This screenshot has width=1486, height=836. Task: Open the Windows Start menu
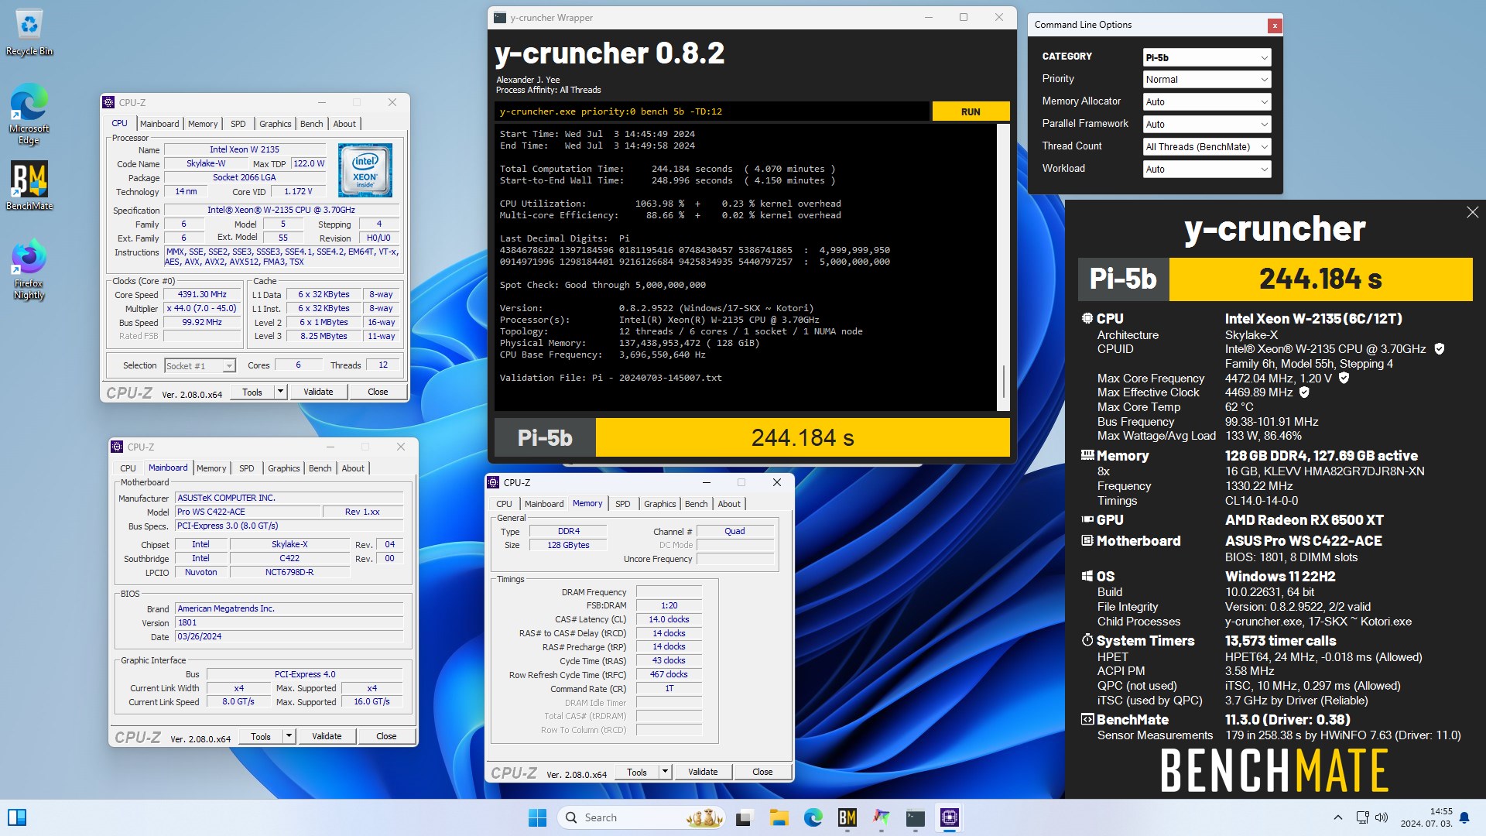[537, 817]
